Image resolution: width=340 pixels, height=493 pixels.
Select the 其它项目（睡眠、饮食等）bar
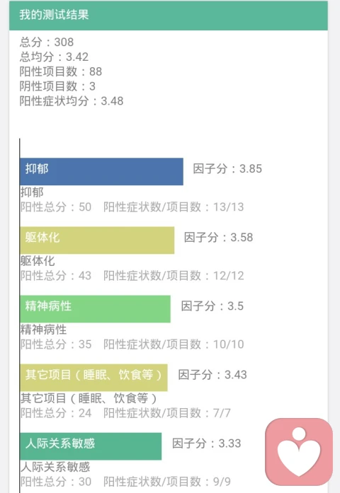(93, 378)
